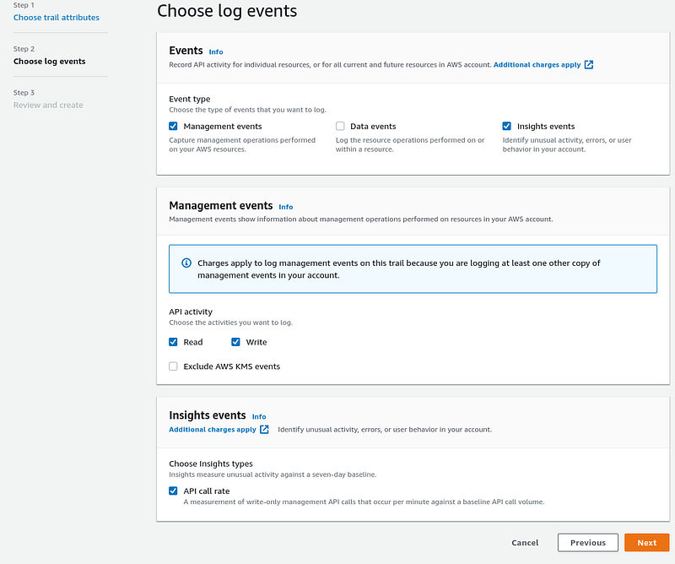The image size is (675, 564).
Task: Open Info link next to Events heading
Action: 216,52
